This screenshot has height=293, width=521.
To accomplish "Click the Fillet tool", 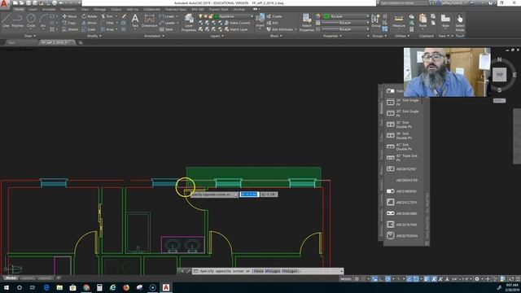I will point(107,23).
